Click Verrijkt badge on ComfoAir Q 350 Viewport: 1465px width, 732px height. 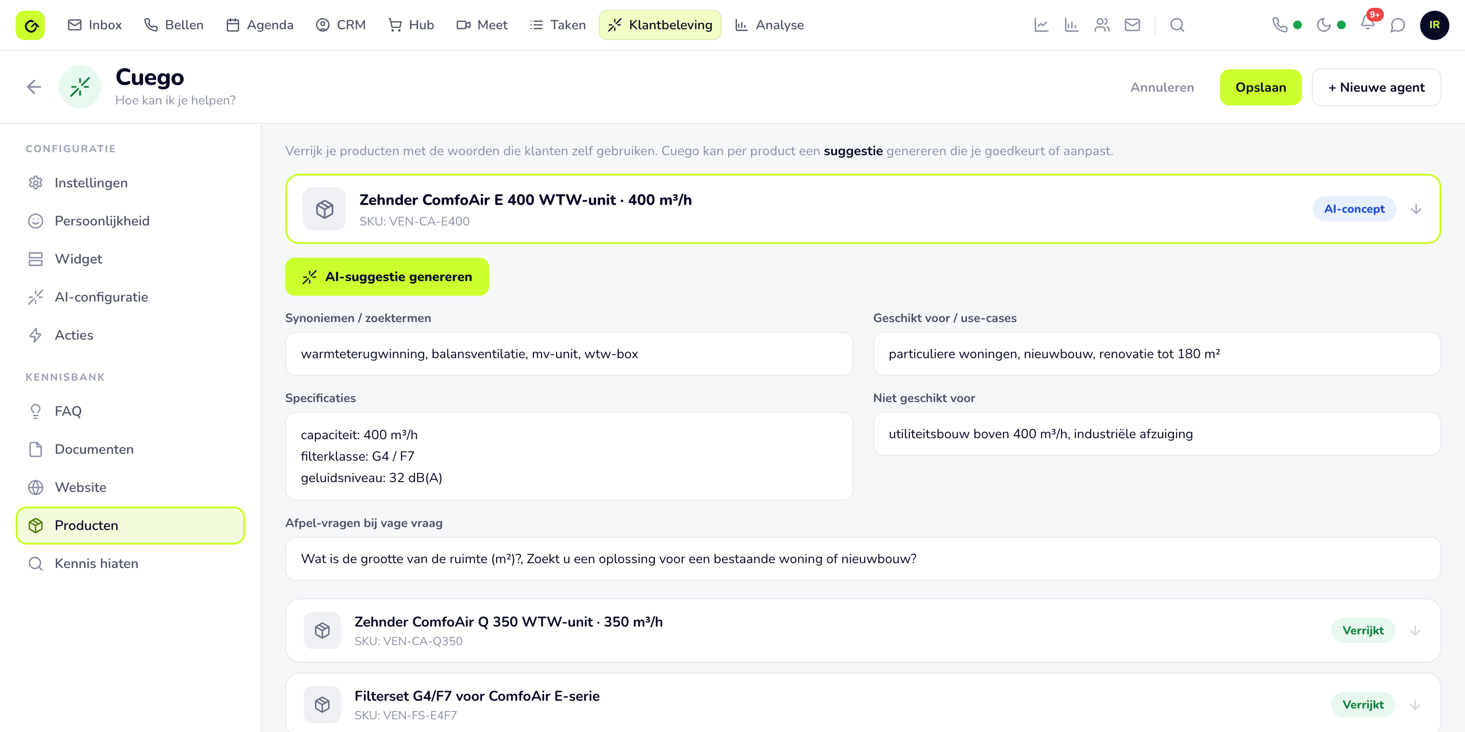click(x=1362, y=631)
